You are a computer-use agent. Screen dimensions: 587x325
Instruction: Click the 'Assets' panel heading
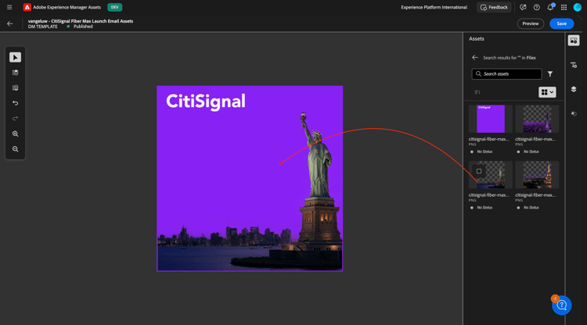click(x=476, y=38)
